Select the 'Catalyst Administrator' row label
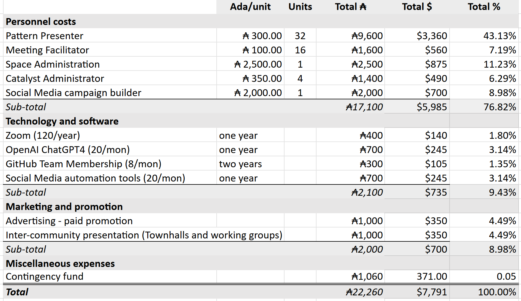Image resolution: width=521 pixels, height=301 pixels. click(55, 78)
